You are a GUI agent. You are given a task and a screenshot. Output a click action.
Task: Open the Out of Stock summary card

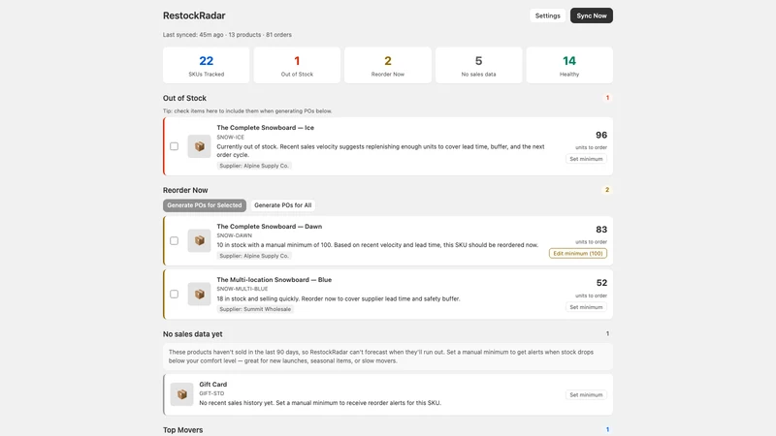tap(297, 65)
